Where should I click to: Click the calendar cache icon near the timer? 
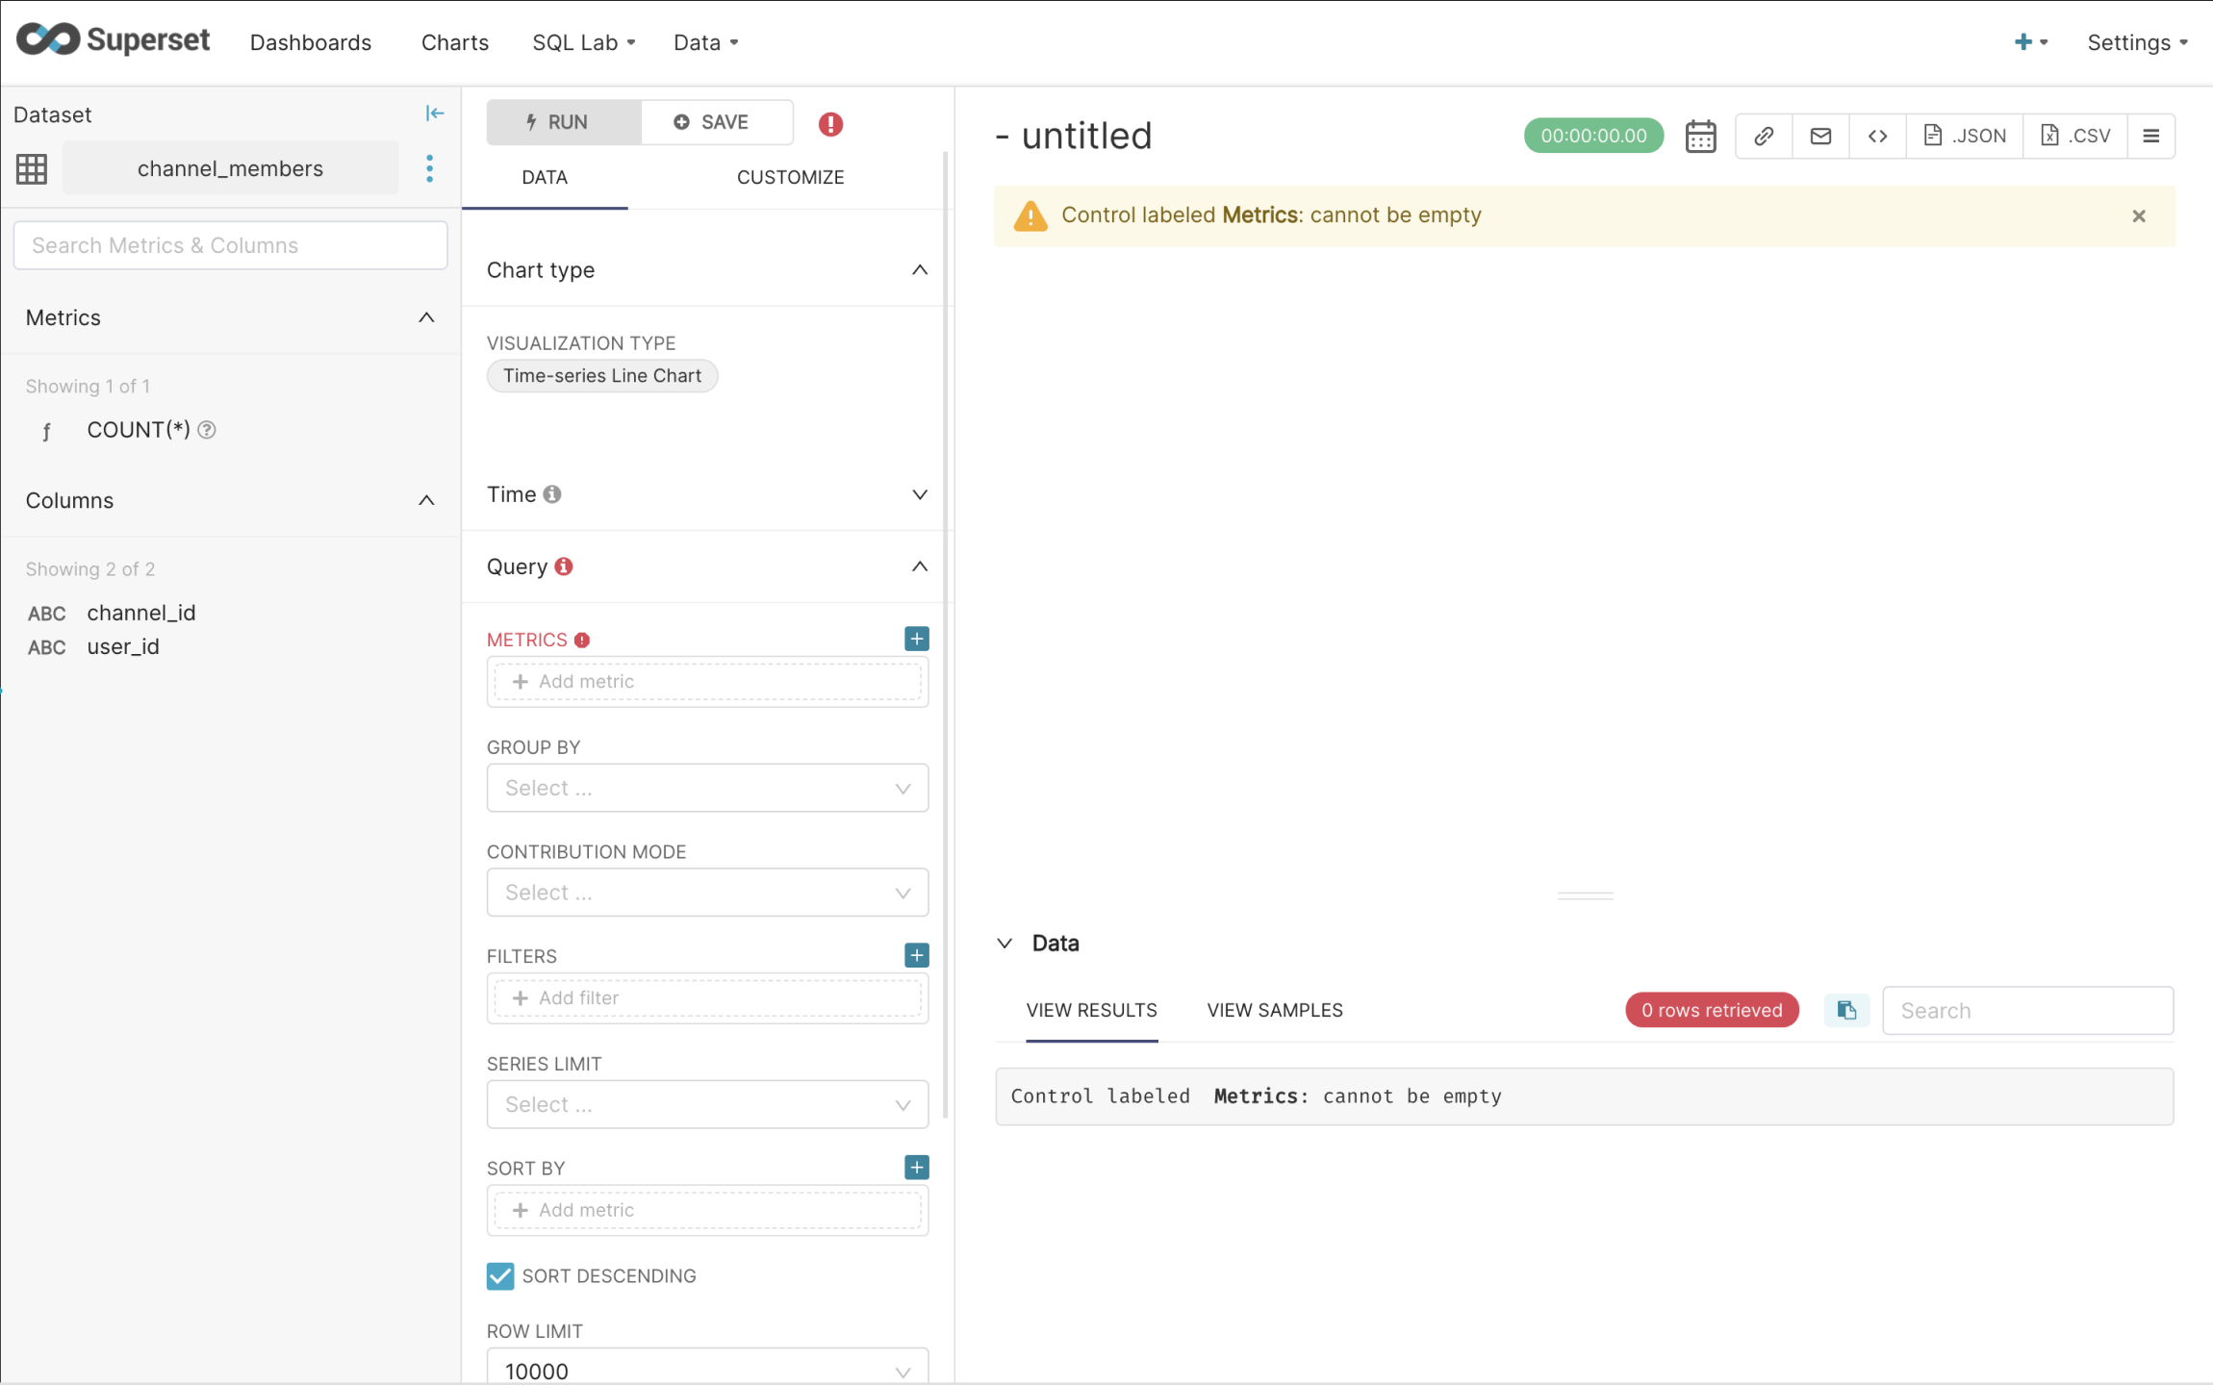[x=1699, y=136]
